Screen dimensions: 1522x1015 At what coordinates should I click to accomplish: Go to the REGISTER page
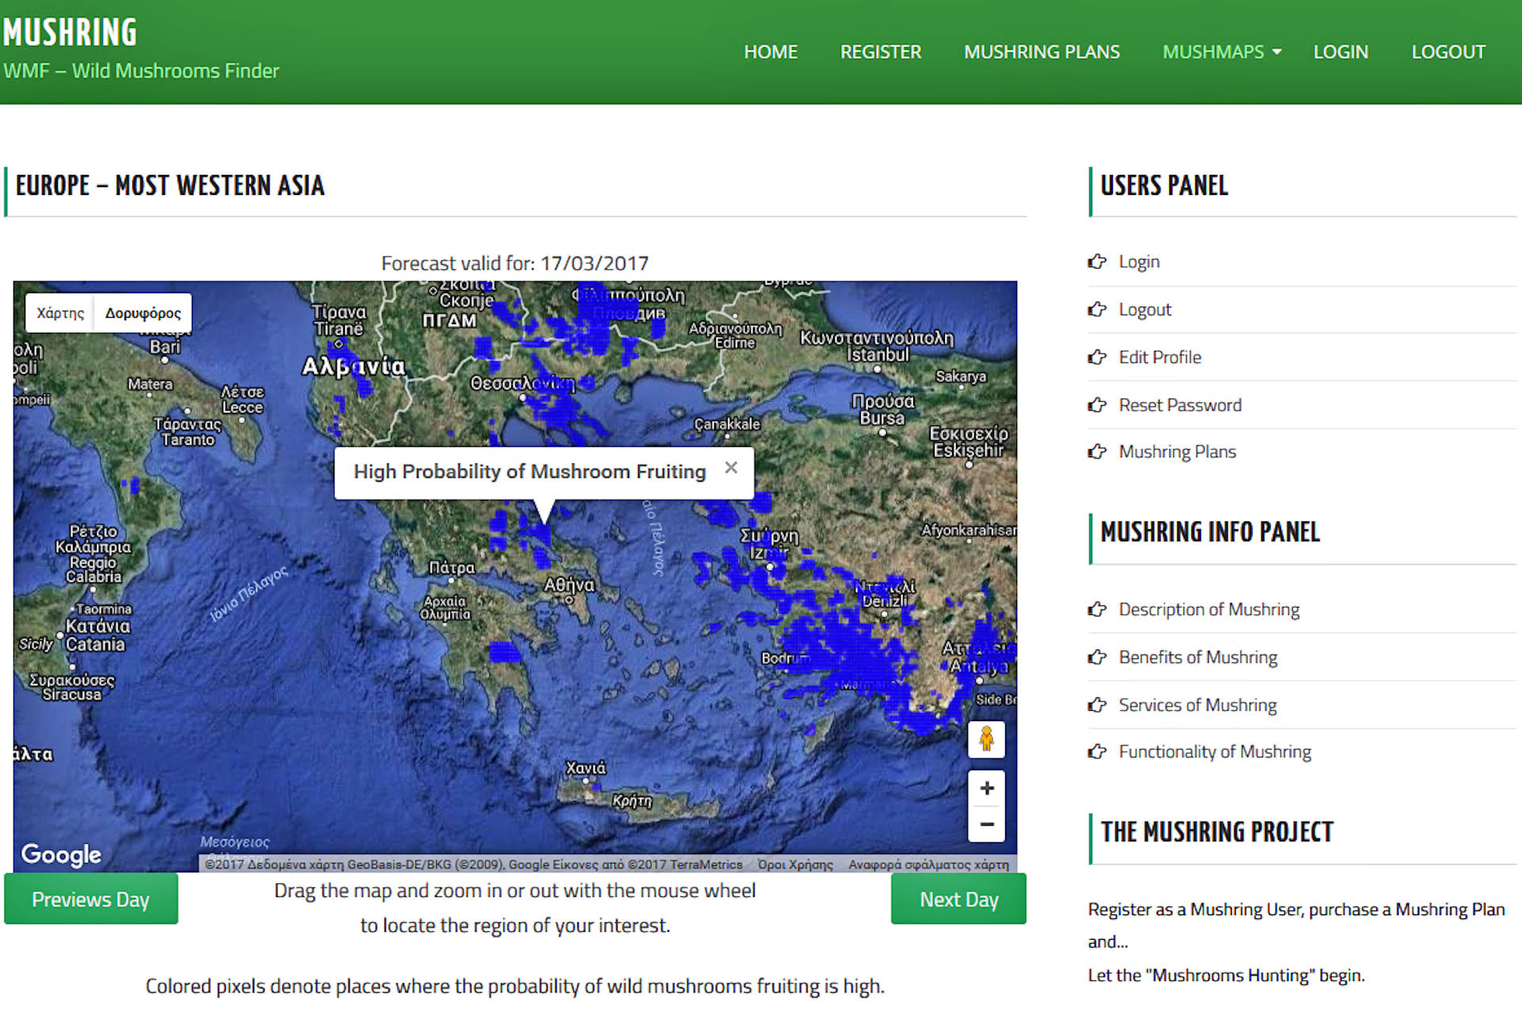[x=881, y=52]
